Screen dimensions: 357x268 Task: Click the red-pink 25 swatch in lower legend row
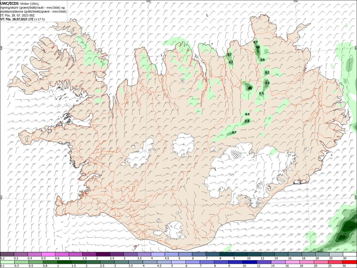pos(335,262)
